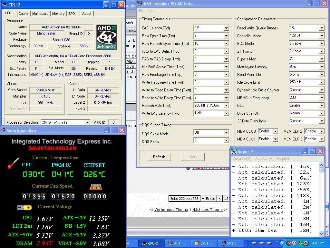
Task: Open the RAS to CAS Delay (Trcd) dropdown
Action: (226, 51)
